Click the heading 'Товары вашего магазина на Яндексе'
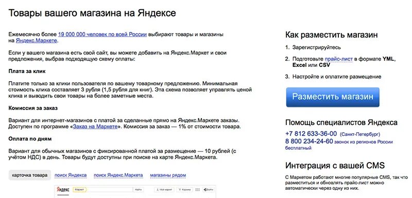The width and height of the screenshot is (412, 198). [92, 13]
